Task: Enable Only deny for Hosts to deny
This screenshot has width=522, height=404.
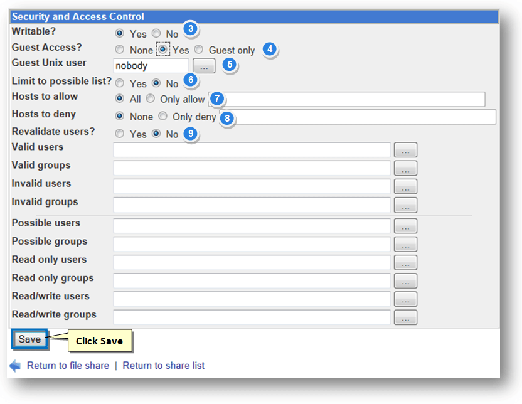Action: tap(162, 117)
